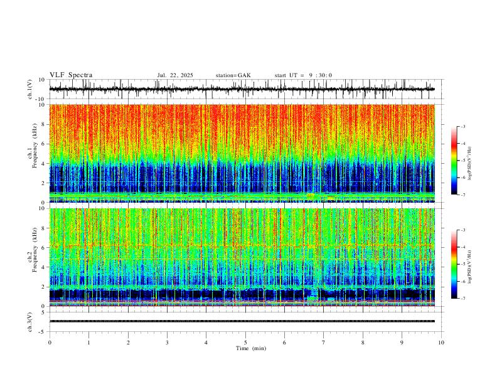
Task: Click the '6' kHz tick on ch.2 spectrogram
Action: pyautogui.click(x=43, y=248)
